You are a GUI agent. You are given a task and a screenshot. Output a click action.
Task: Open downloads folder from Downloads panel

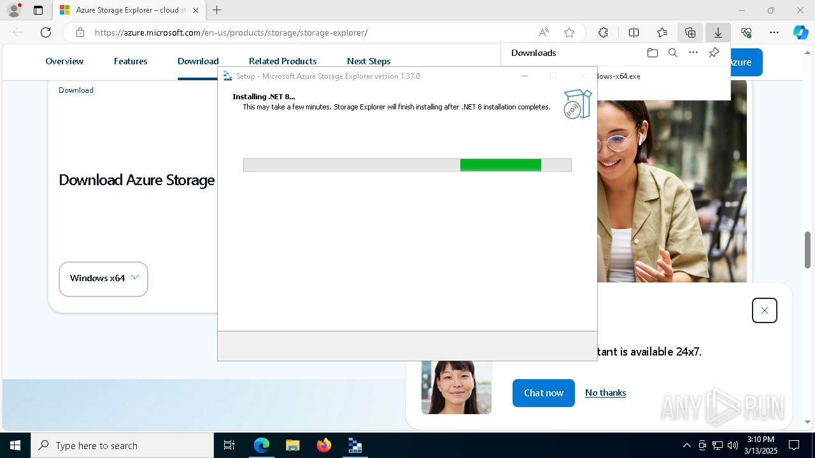tap(652, 53)
